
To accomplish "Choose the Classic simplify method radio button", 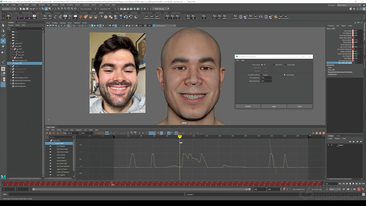I will point(262,75).
